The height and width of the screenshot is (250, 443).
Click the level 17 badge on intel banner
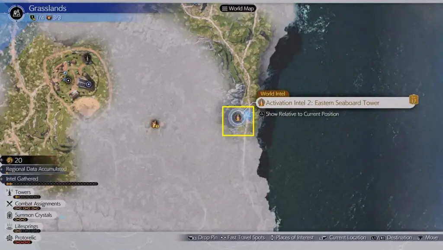pyautogui.click(x=414, y=100)
